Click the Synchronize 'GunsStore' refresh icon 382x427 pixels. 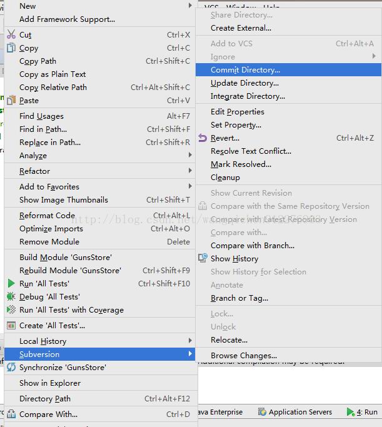click(11, 368)
